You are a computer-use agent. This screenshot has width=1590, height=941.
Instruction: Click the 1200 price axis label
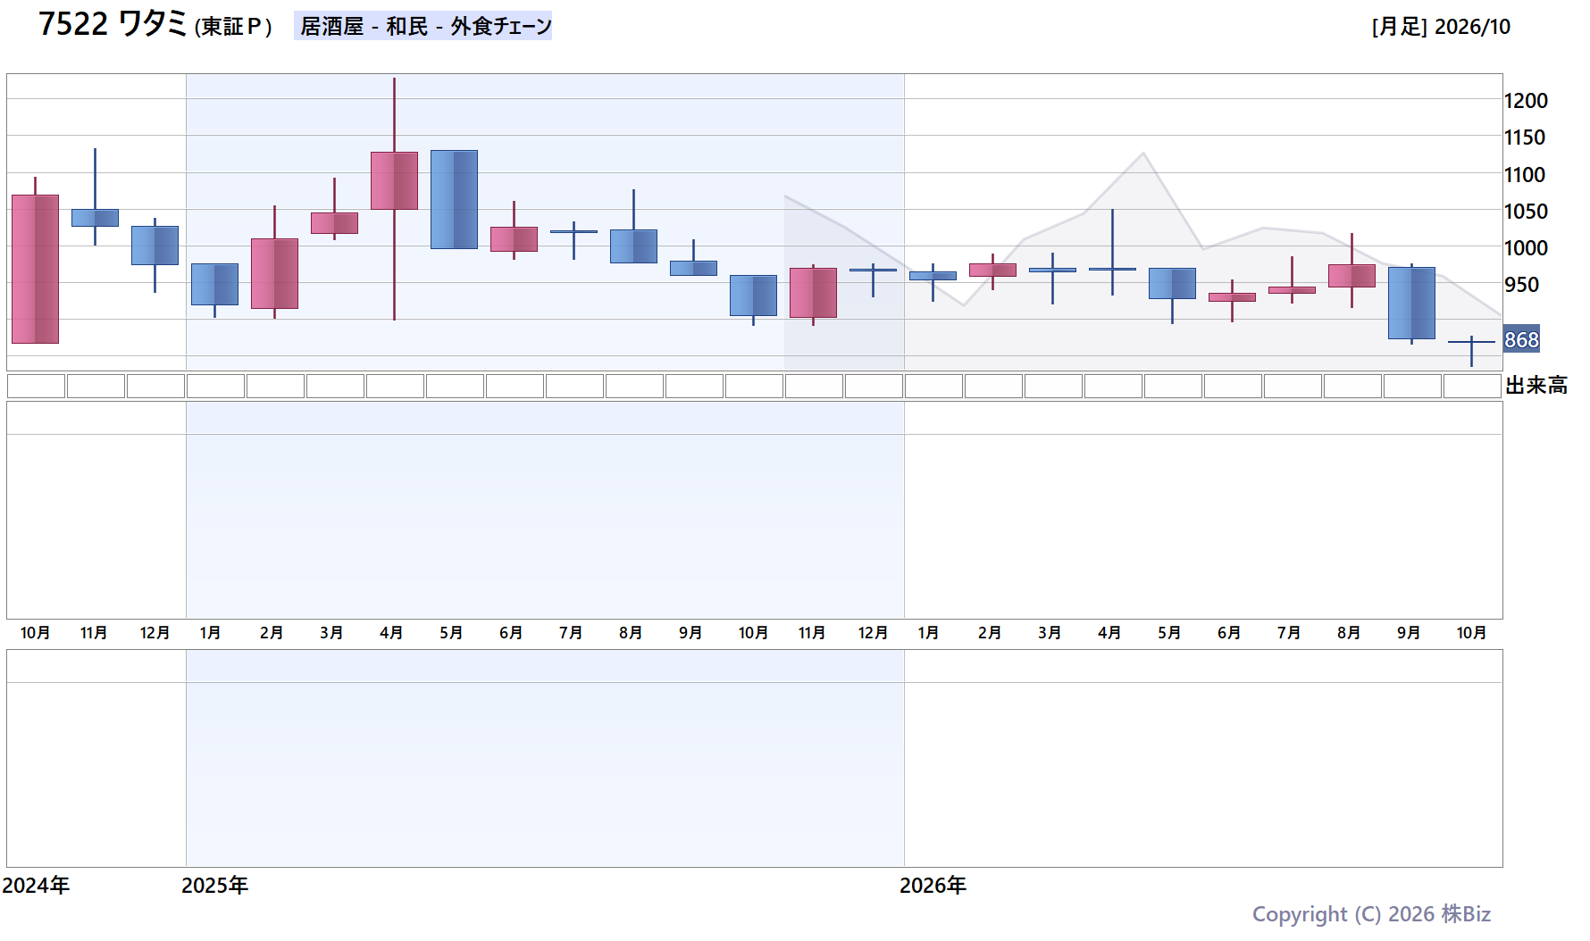[x=1526, y=101]
